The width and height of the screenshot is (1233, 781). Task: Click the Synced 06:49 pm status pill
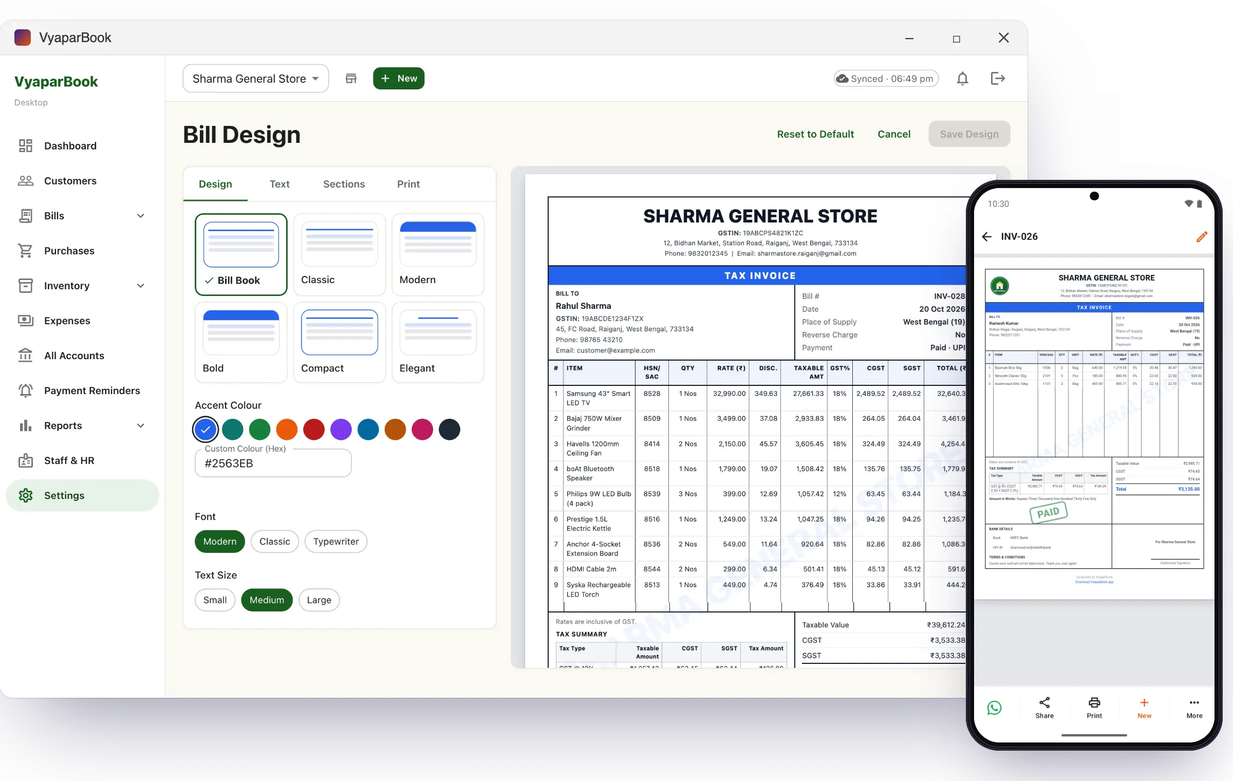pyautogui.click(x=886, y=79)
